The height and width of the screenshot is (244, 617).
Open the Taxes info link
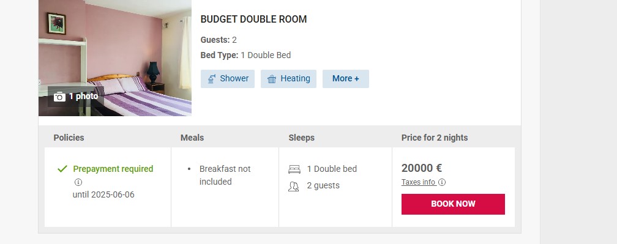[x=418, y=182]
